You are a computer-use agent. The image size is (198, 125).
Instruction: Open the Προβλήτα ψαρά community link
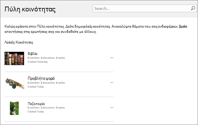41,78
